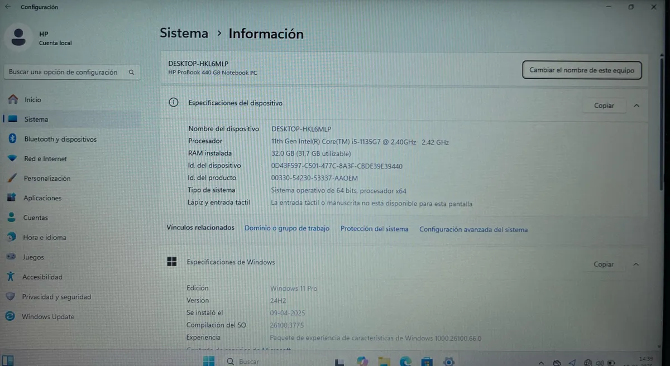Click DESKTOP-HKL6MLP in Nombre del dispositivo row

(x=301, y=129)
